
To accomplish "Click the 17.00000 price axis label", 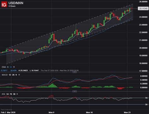I will click(x=143, y=71).
